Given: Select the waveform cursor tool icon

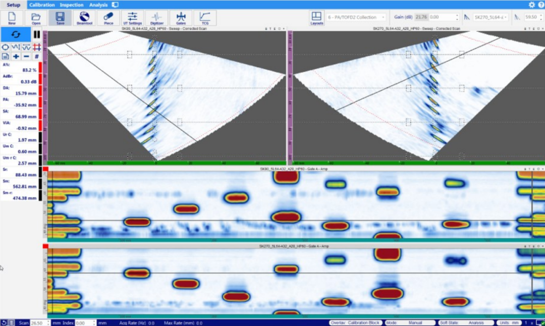Looking at the screenshot, I should click(x=16, y=47).
